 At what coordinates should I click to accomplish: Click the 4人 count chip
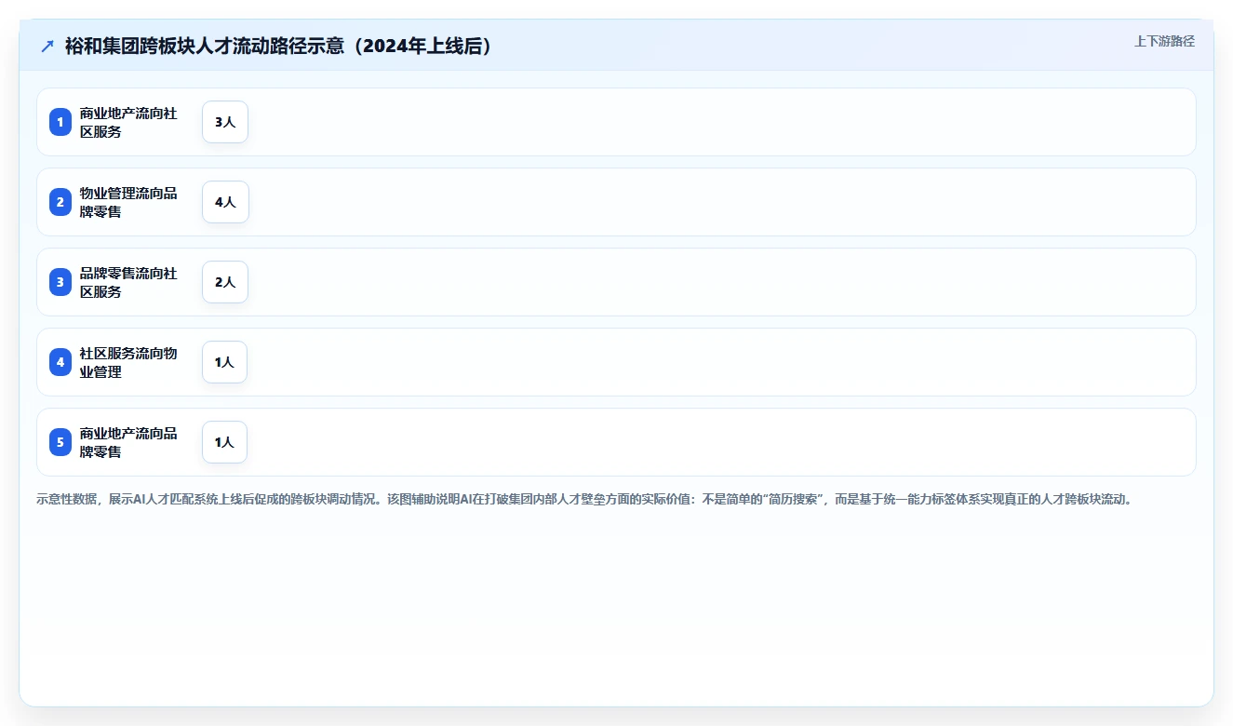[x=225, y=202]
